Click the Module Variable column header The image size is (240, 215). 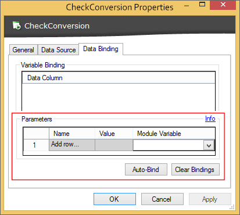point(174,134)
